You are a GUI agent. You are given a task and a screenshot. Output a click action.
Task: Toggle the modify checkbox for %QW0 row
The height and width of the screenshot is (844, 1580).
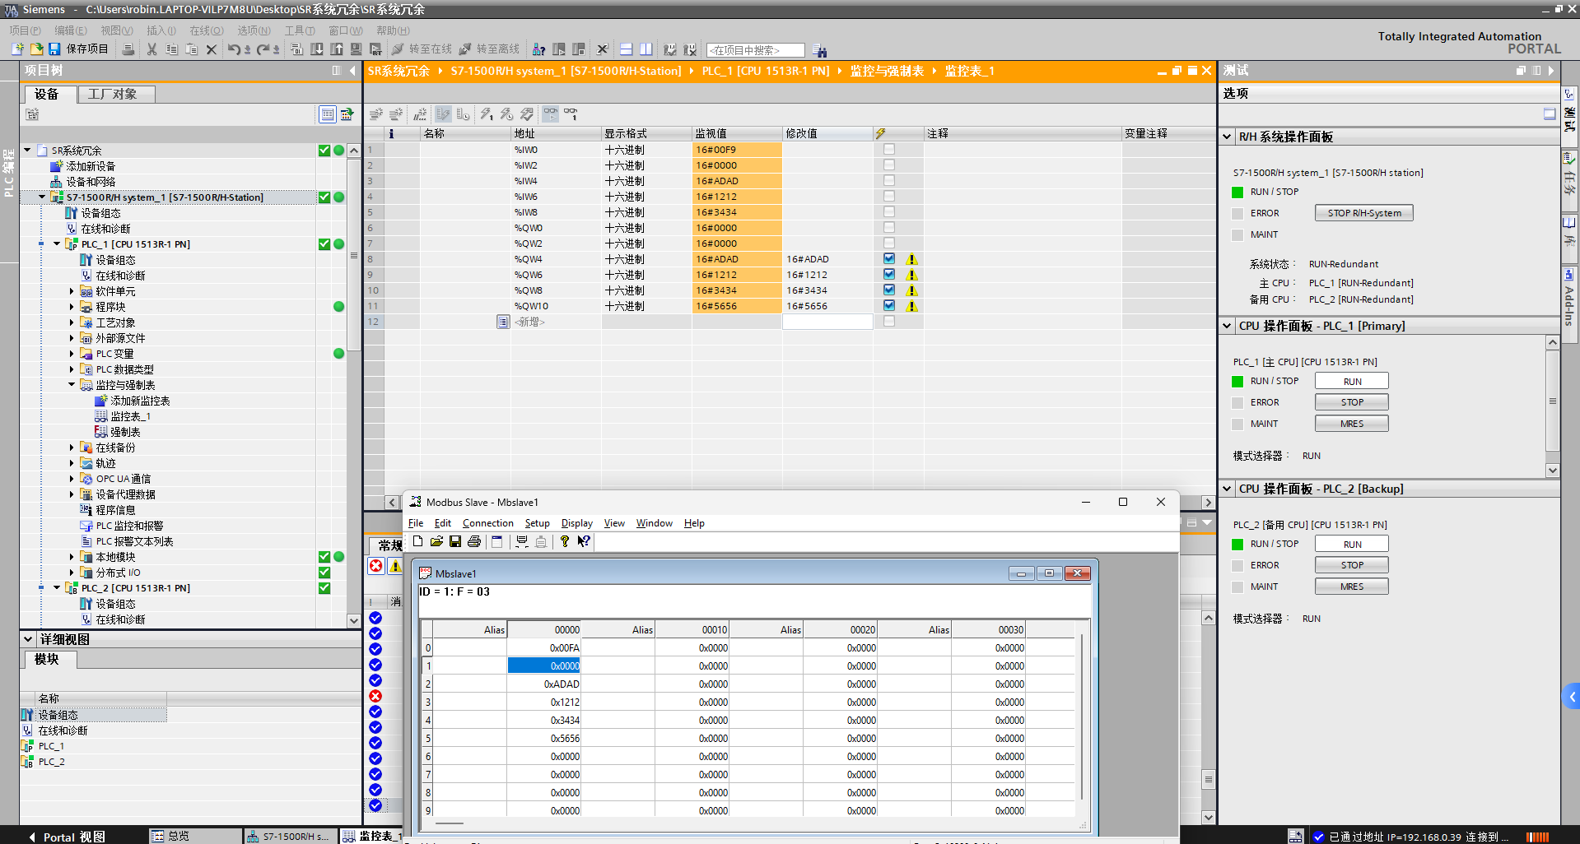(x=889, y=227)
